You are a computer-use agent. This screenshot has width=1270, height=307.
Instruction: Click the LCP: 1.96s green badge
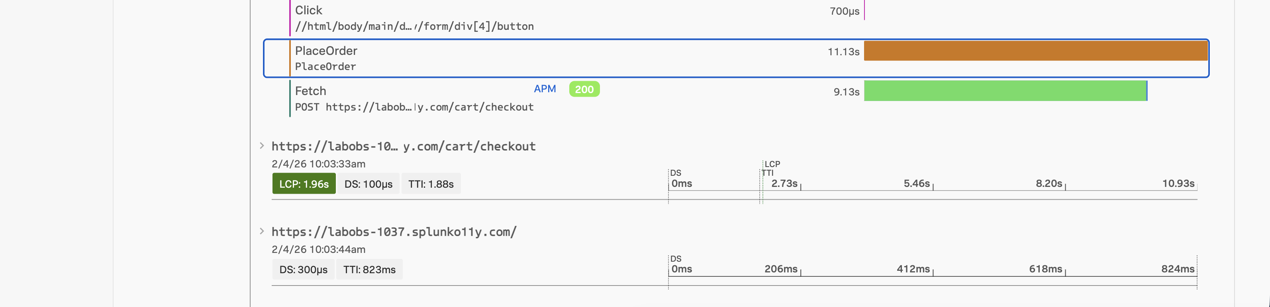point(304,184)
